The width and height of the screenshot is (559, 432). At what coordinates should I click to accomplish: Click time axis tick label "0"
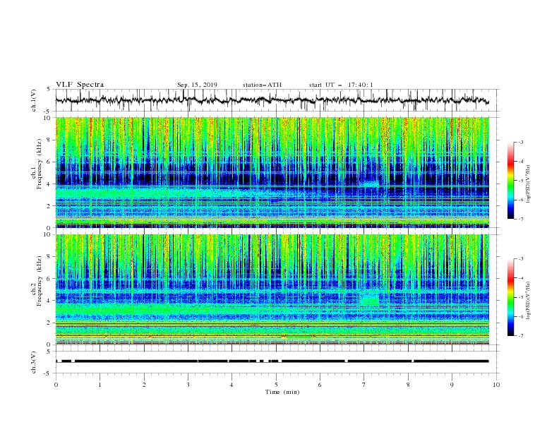tap(56, 385)
